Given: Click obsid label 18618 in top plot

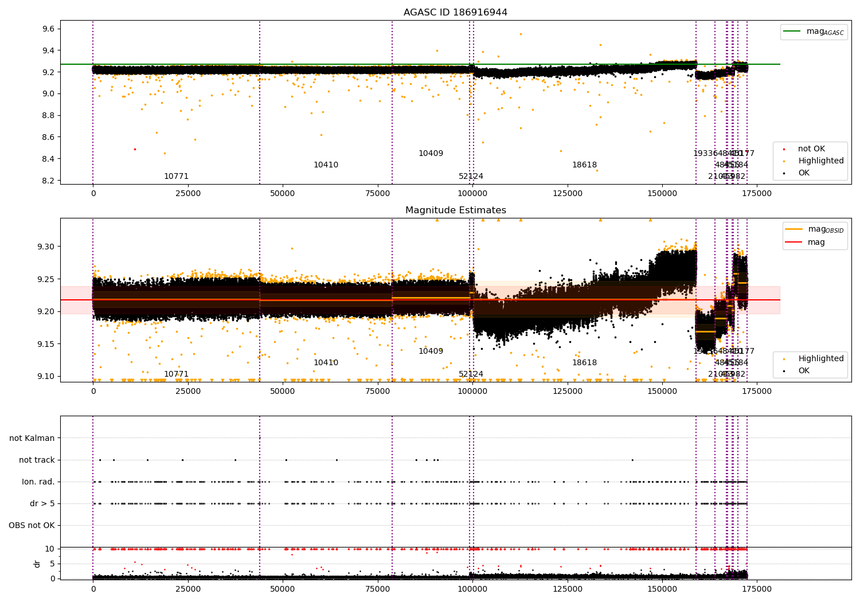Looking at the screenshot, I should tap(584, 165).
